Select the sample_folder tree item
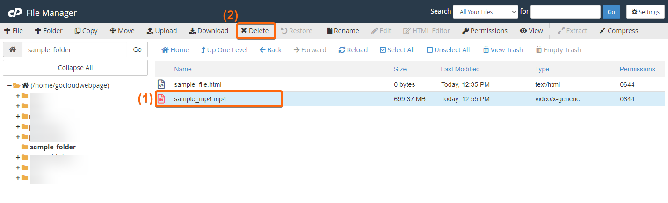 tap(52, 147)
